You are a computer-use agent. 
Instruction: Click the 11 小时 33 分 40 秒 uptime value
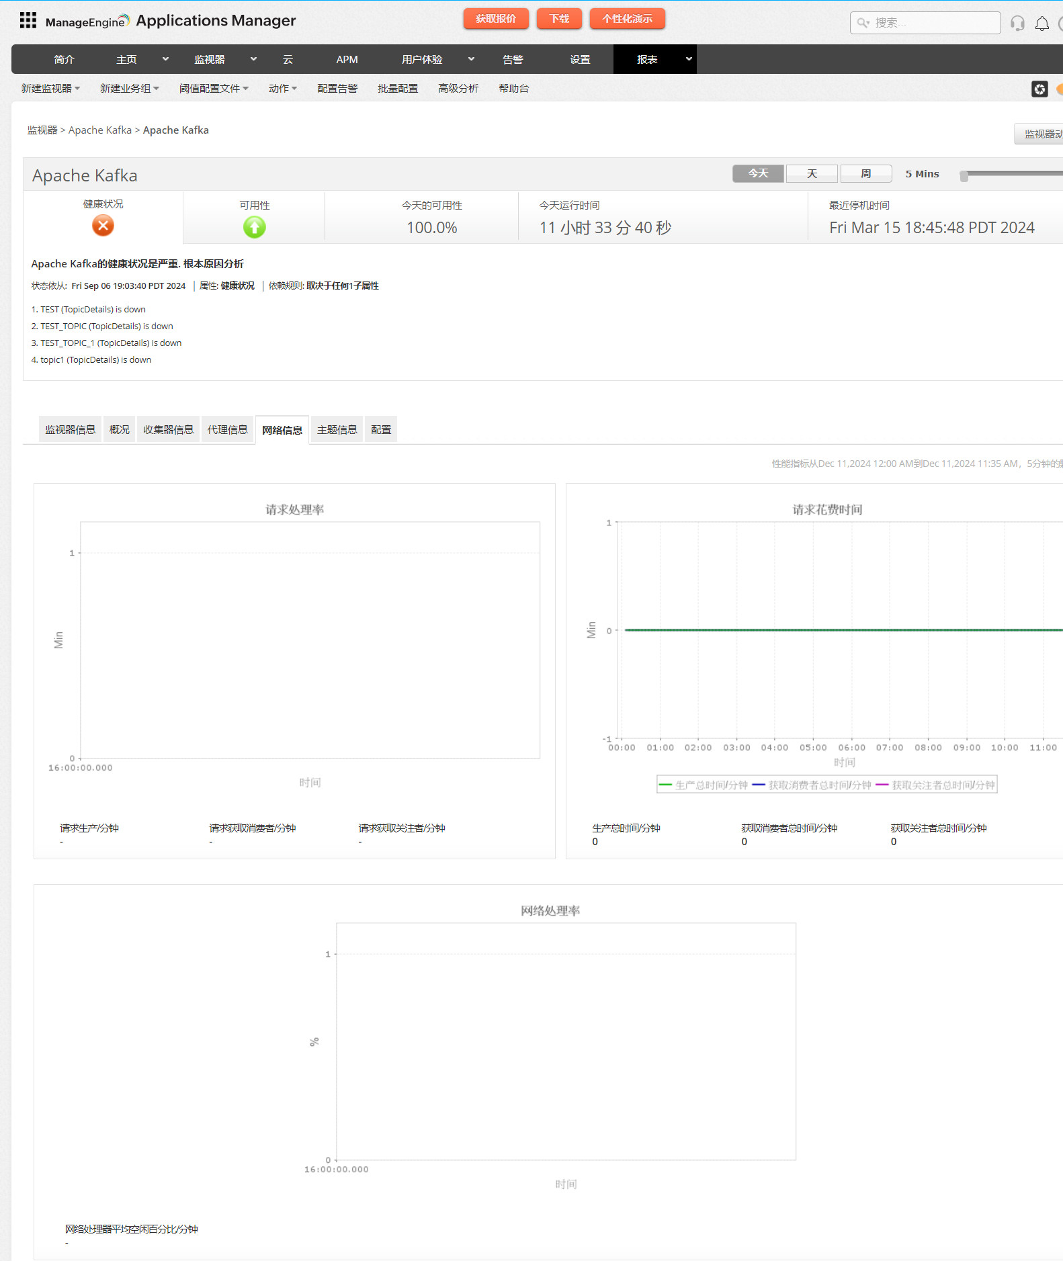tap(605, 228)
